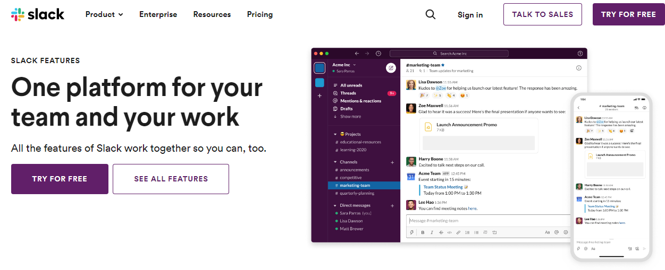Click the @ mention icon in the desktop composer
This screenshot has height=270, width=665.
click(x=557, y=232)
